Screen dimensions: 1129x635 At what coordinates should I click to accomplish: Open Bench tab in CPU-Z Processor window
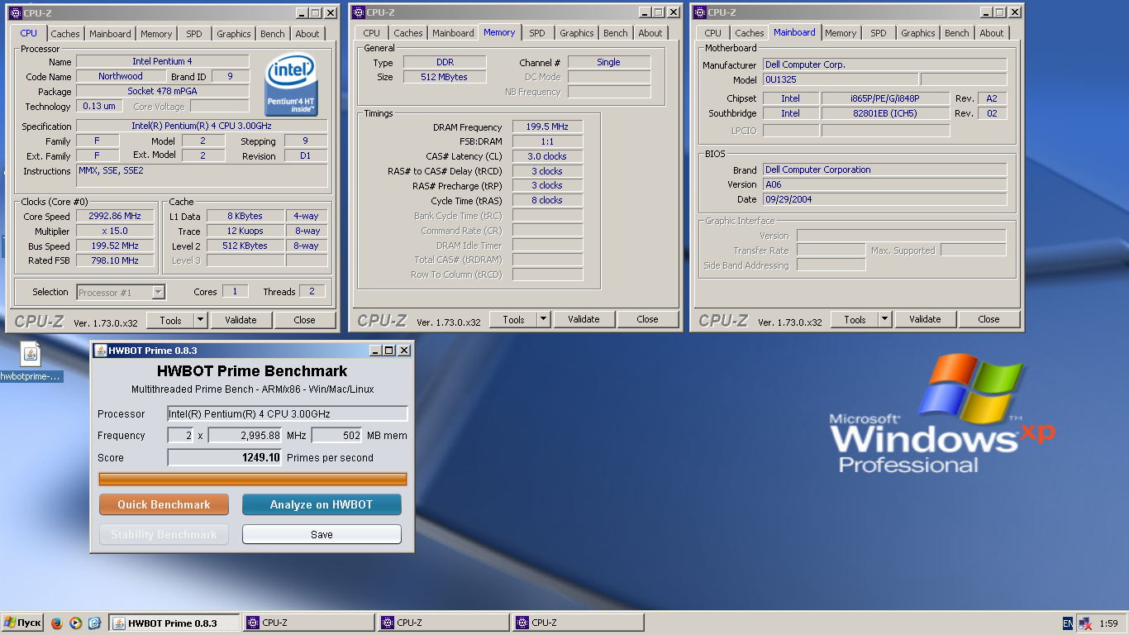(x=273, y=34)
